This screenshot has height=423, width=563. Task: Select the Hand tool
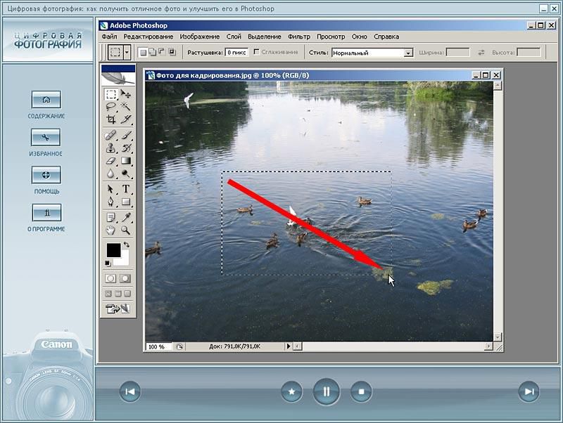point(111,230)
